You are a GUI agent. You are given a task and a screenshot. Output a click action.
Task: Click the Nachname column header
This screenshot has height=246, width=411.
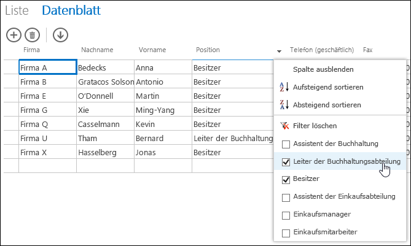coord(97,50)
